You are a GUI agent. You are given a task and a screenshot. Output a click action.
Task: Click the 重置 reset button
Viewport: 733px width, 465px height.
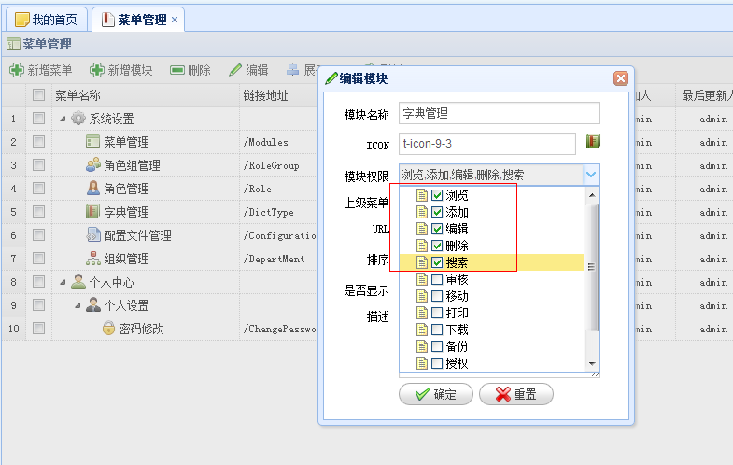coord(516,394)
